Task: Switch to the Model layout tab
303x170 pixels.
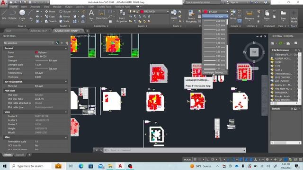Action: [8, 155]
